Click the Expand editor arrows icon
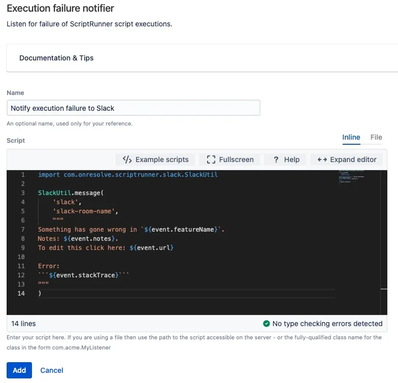Screen dimensions: 398x383 pyautogui.click(x=322, y=159)
